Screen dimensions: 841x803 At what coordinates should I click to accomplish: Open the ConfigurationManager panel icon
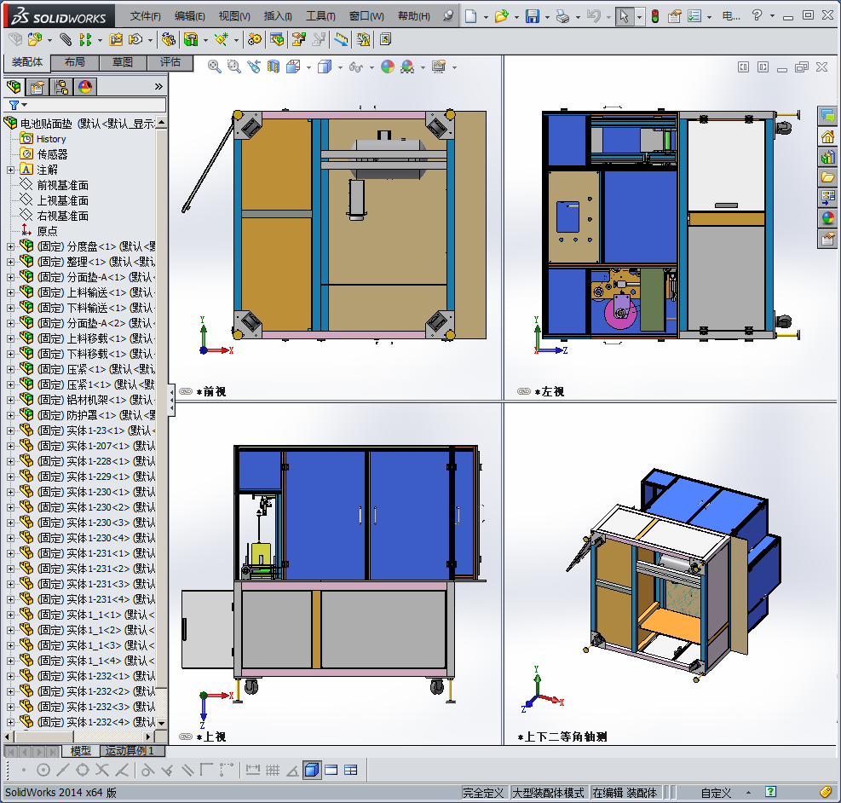click(61, 87)
